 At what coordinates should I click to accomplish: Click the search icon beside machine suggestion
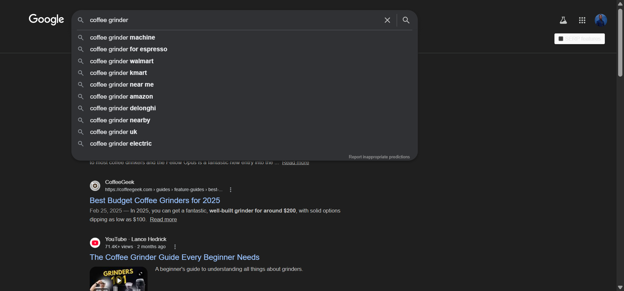[81, 38]
